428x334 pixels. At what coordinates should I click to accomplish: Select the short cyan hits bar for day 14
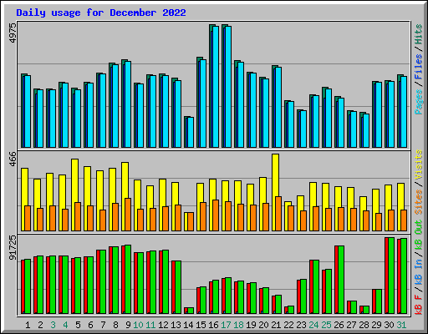[x=191, y=132]
